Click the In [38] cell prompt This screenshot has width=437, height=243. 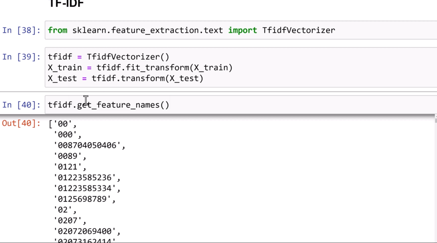[x=21, y=30]
